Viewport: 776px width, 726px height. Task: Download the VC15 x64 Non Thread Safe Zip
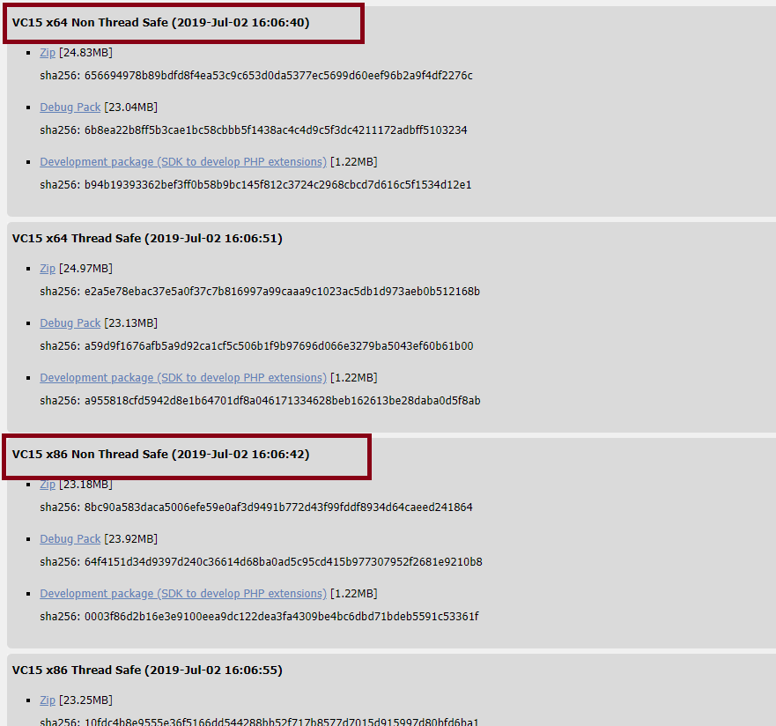click(48, 53)
